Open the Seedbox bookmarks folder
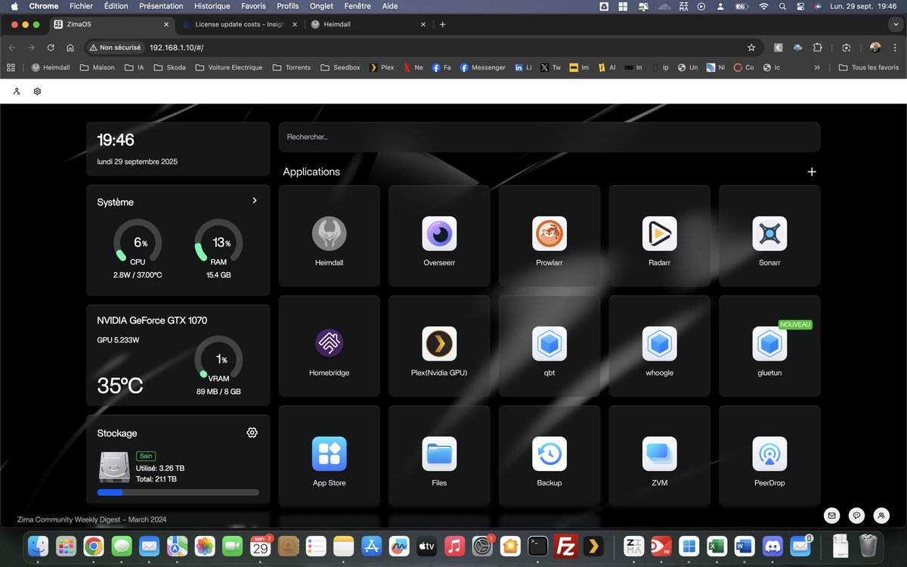 coord(339,67)
